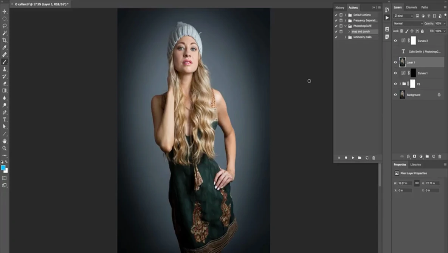Add a layer mask
The image size is (448, 253).
[x=415, y=156]
